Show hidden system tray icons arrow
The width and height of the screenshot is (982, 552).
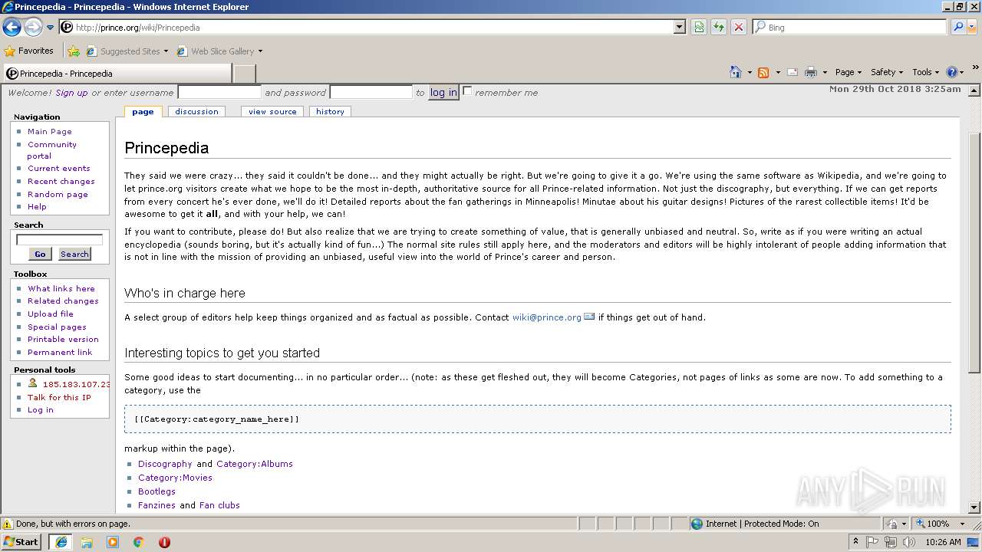tap(855, 541)
